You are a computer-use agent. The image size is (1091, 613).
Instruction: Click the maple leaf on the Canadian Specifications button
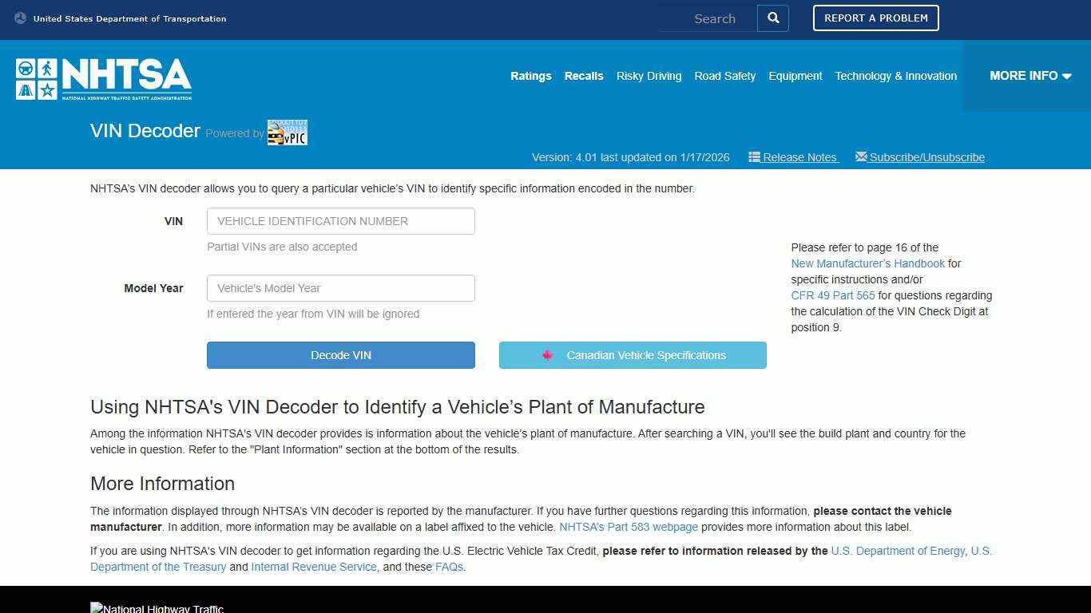(x=548, y=355)
